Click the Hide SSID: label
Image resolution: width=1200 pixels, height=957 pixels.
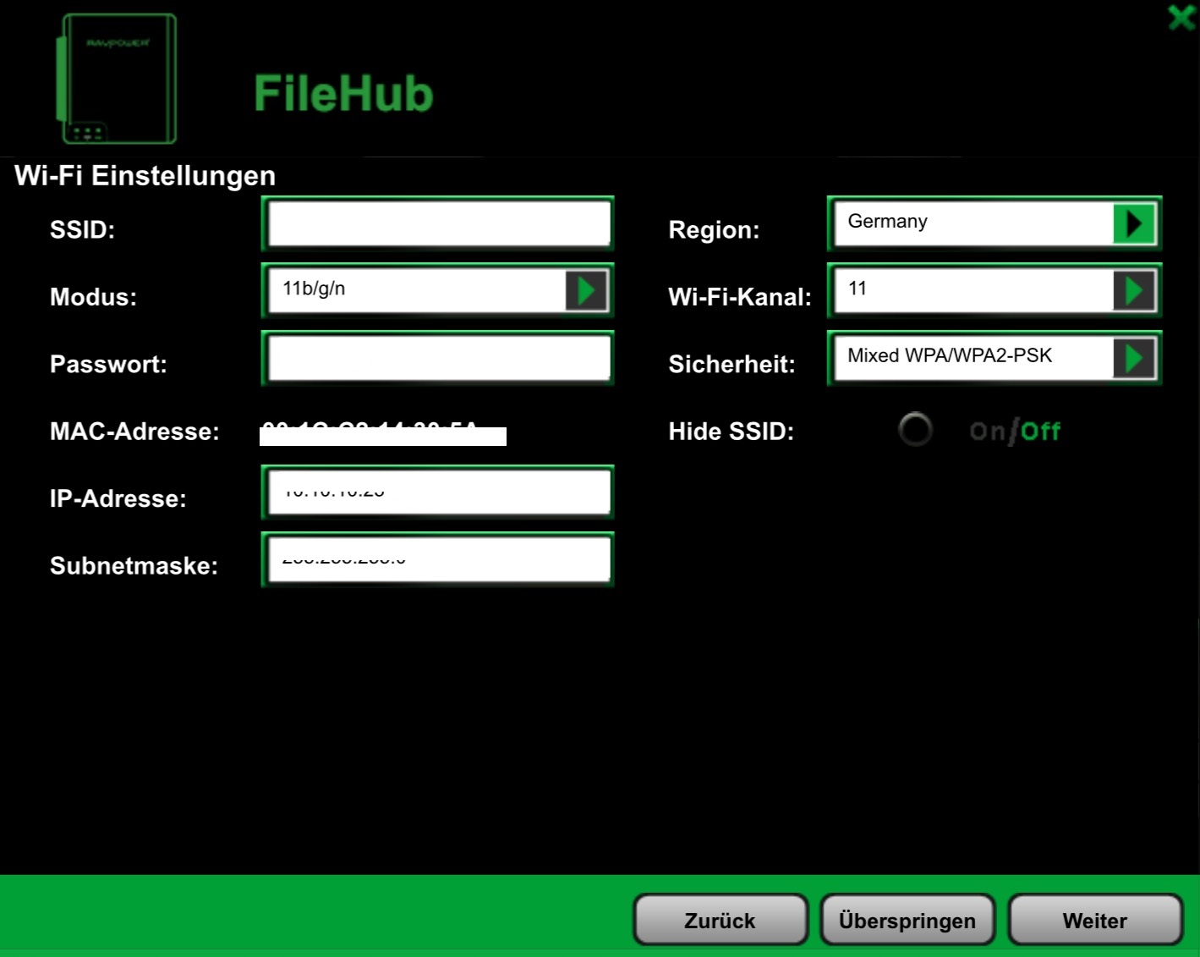(732, 432)
